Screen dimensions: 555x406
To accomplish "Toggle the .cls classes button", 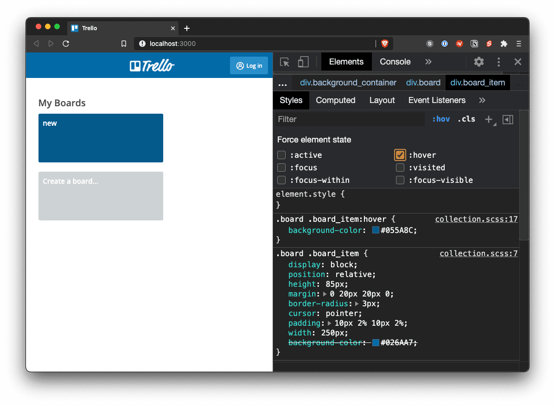I will pos(466,119).
